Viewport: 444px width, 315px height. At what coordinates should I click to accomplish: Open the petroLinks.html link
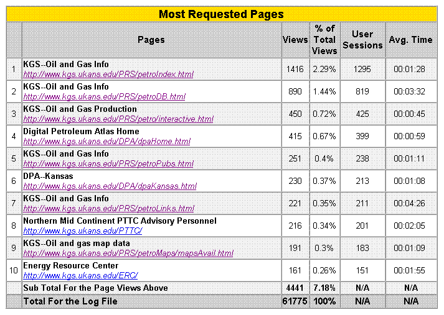tap(108, 208)
